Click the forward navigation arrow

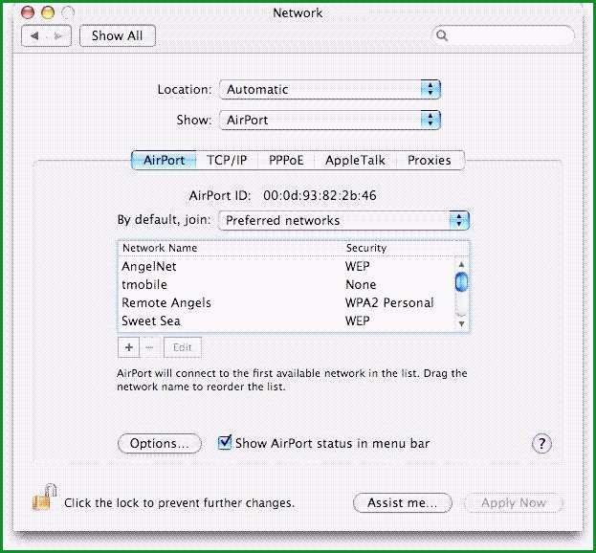(58, 36)
